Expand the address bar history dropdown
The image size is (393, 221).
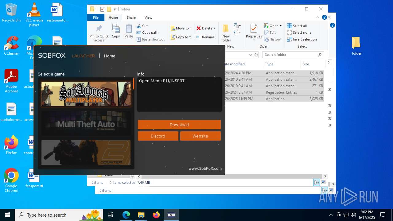point(251,55)
